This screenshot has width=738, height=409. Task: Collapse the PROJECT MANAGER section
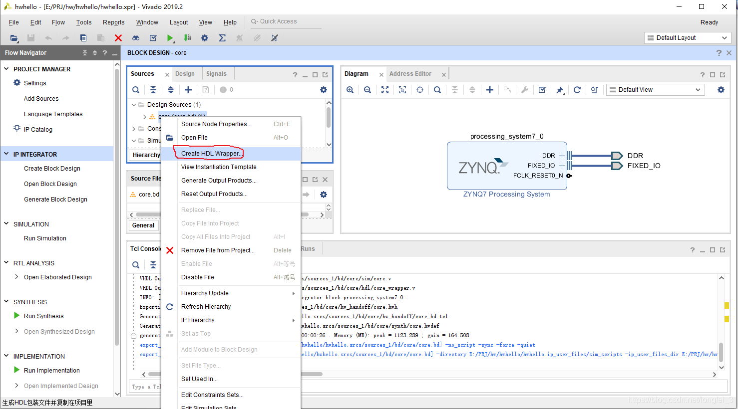click(x=6, y=69)
